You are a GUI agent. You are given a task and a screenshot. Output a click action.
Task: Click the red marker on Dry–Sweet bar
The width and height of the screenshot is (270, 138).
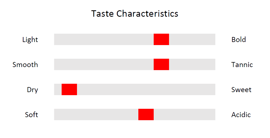pyautogui.click(x=69, y=89)
